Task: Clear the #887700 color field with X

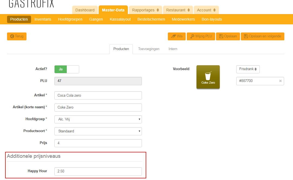Action: pos(280,81)
